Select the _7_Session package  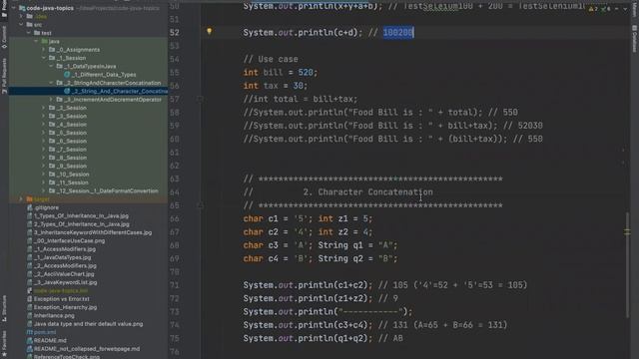click(x=68, y=150)
